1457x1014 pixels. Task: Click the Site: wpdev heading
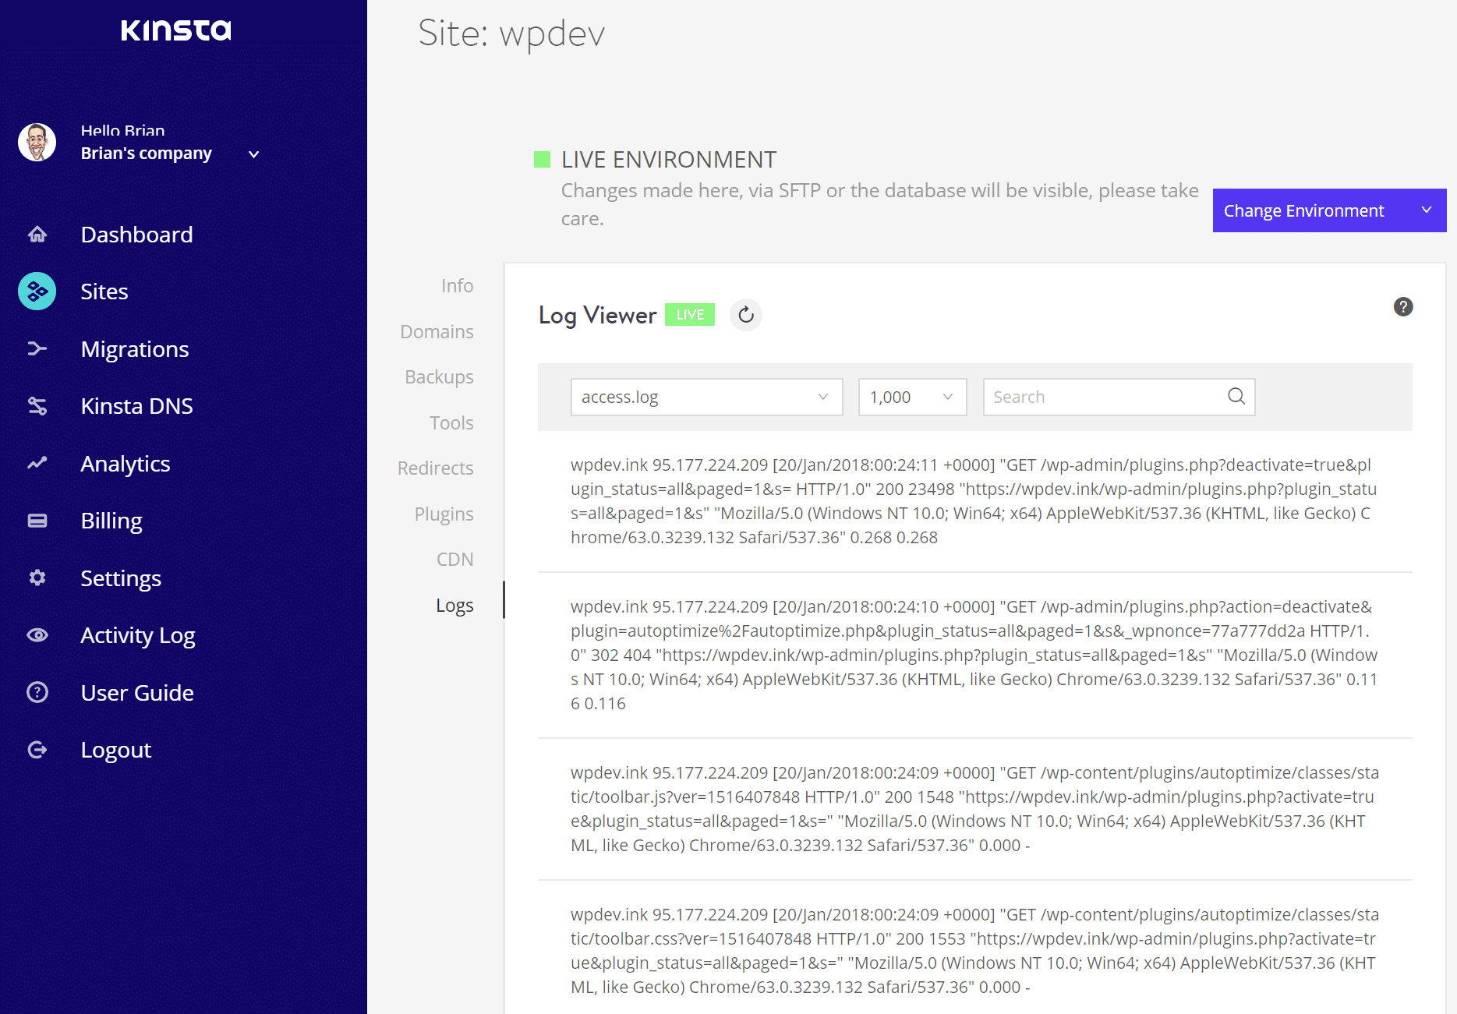tap(511, 34)
